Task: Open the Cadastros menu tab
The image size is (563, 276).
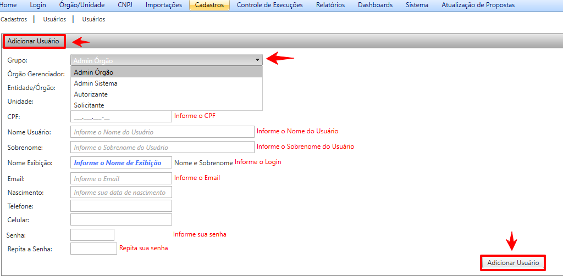Action: [209, 5]
